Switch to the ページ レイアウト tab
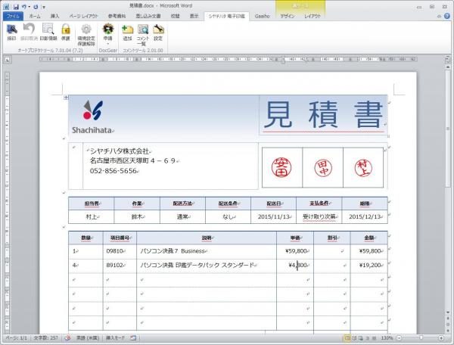The width and height of the screenshot is (454, 345). [84, 15]
